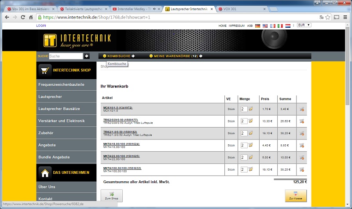The height and width of the screenshot is (209, 352).
Task: Mute the Interstellar Medley tab audio
Action: [x=154, y=9]
